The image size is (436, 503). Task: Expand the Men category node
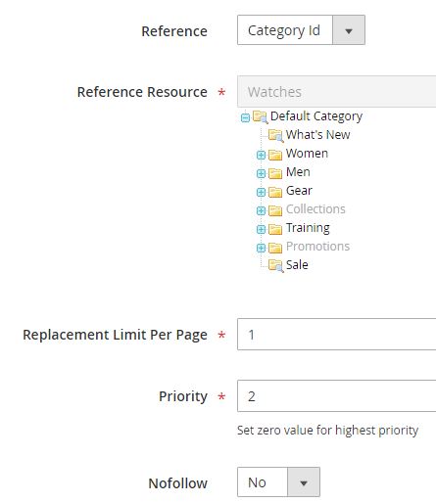pyautogui.click(x=261, y=173)
